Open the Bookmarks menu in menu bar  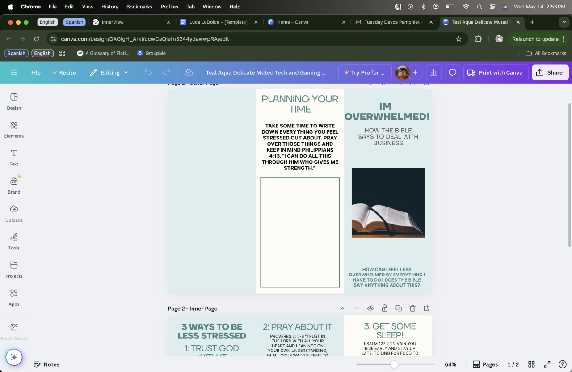[x=139, y=7]
